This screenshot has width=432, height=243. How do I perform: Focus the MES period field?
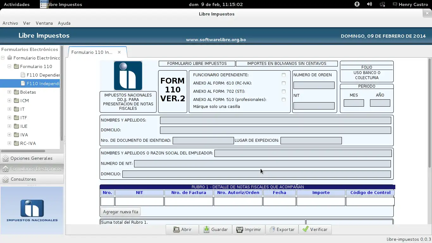[354, 103]
